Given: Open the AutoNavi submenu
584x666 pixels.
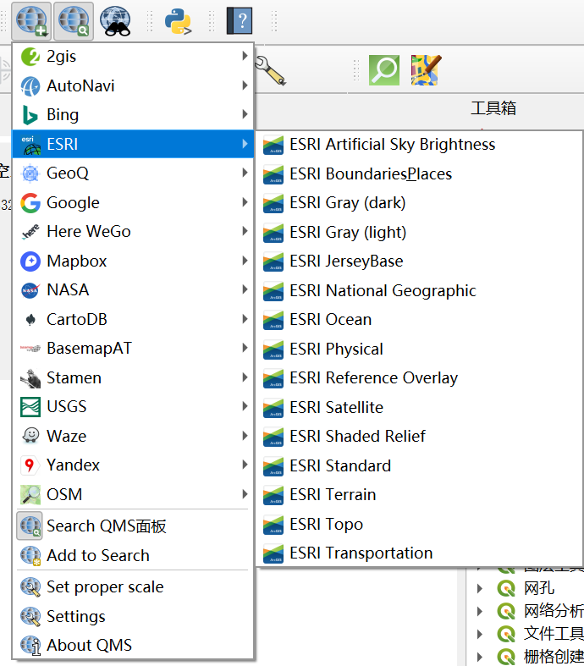Looking at the screenshot, I should (134, 85).
